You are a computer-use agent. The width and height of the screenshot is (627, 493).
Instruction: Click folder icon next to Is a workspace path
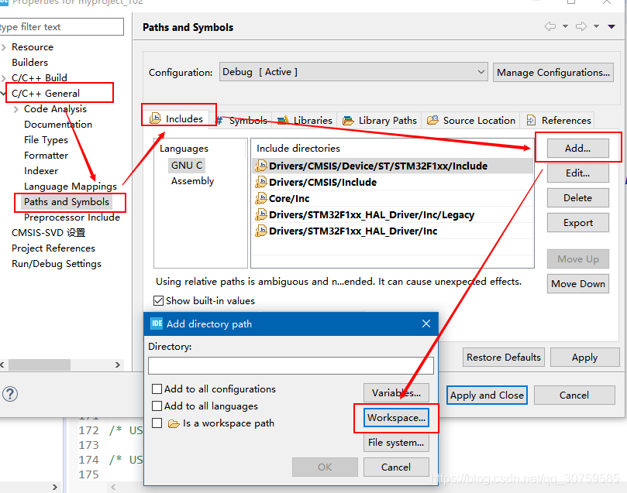(x=174, y=423)
